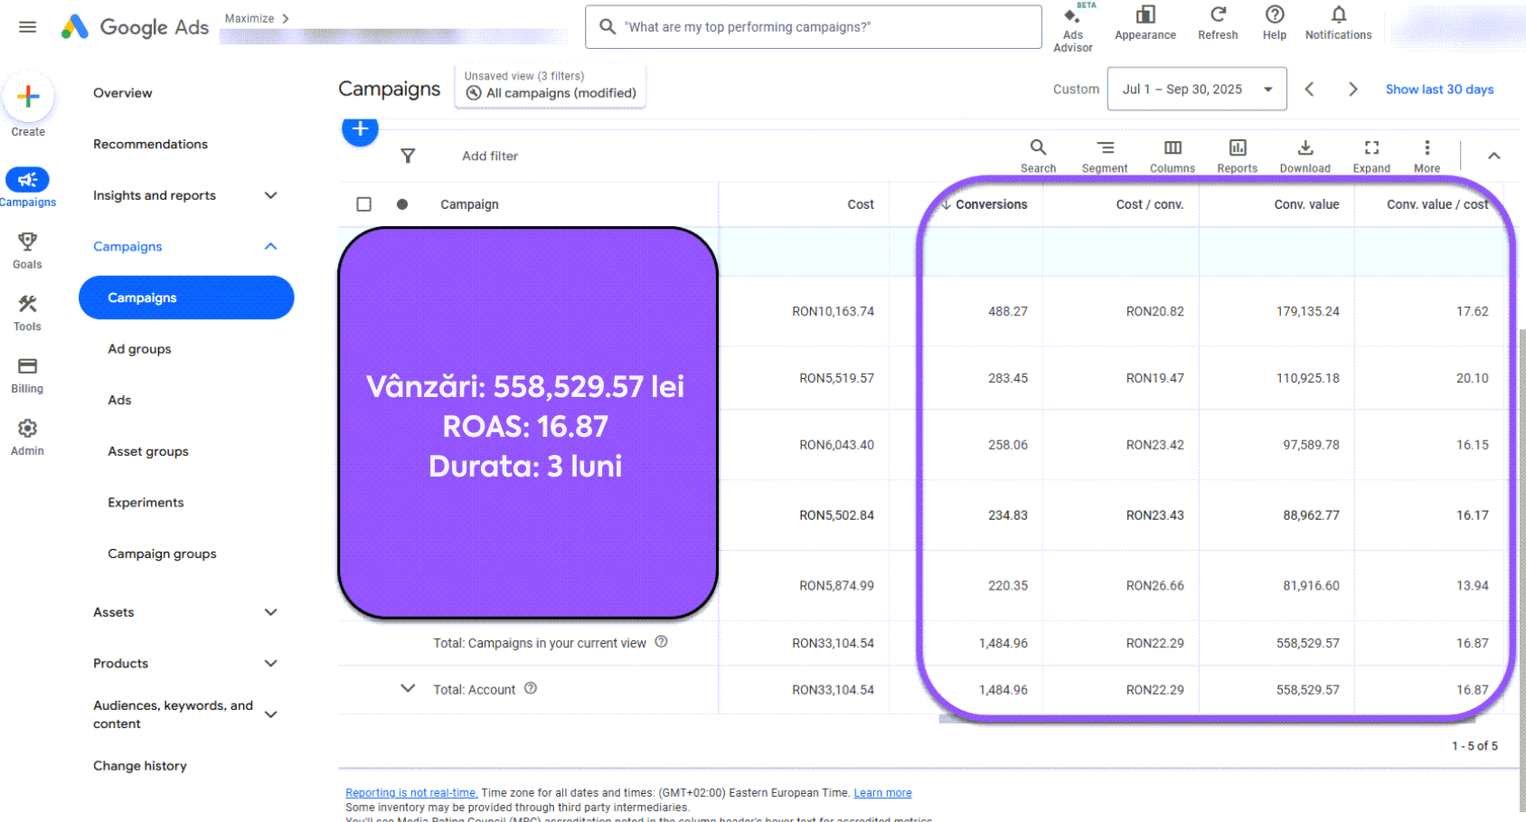Download the campaign report
Image resolution: width=1526 pixels, height=822 pixels.
click(x=1305, y=154)
